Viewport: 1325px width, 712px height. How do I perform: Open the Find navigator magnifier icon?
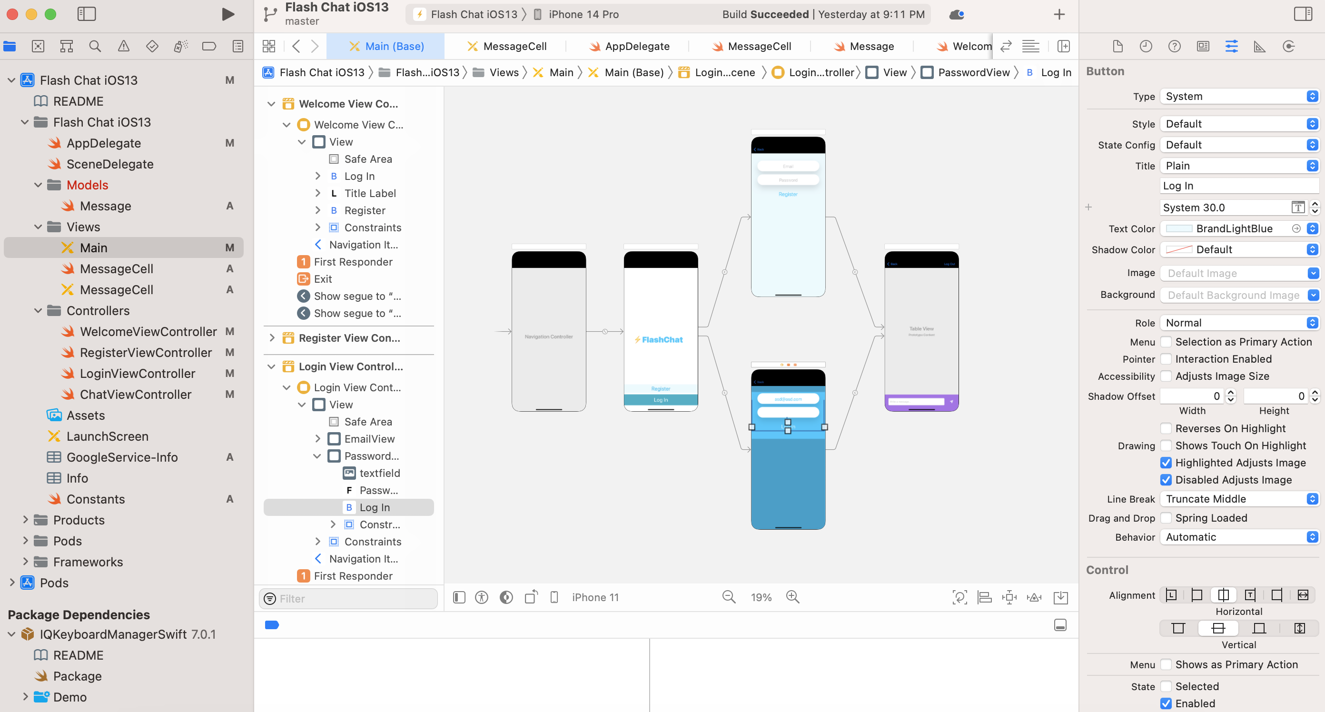click(x=95, y=46)
